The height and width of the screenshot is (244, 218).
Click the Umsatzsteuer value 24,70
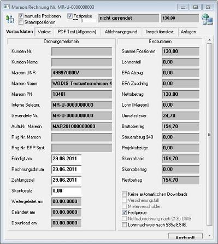click(x=180, y=116)
